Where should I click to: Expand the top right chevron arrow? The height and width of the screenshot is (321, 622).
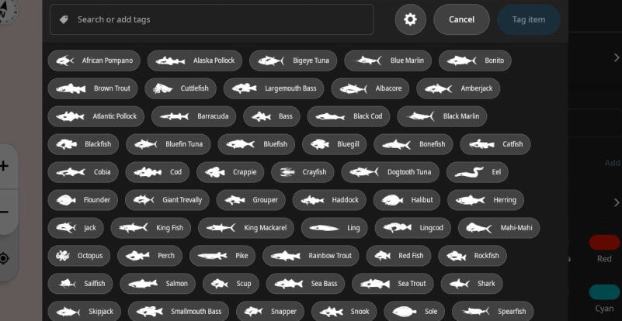(x=616, y=58)
